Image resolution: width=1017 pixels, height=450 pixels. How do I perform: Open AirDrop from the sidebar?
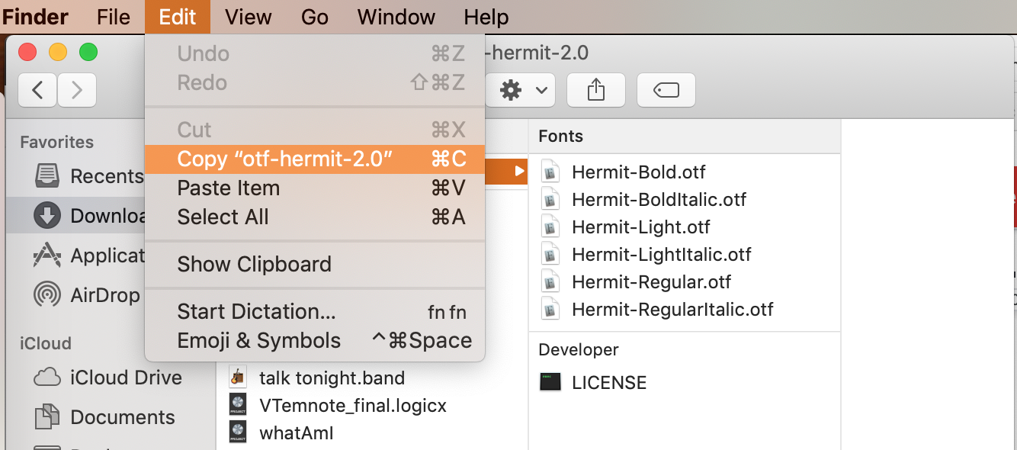click(88, 295)
